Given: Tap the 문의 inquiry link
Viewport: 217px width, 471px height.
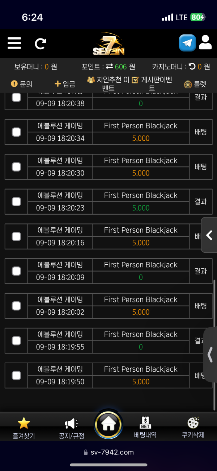Looking at the screenshot, I should [x=22, y=84].
